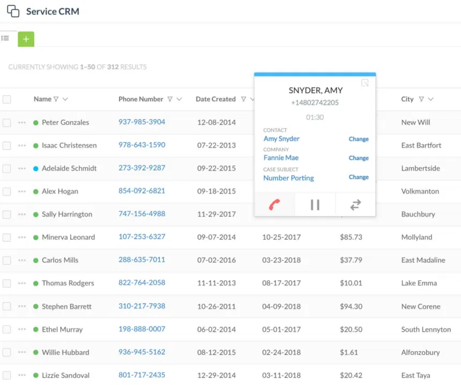The height and width of the screenshot is (385, 461).
Task: Filter the Phone Number column
Action: coord(169,99)
